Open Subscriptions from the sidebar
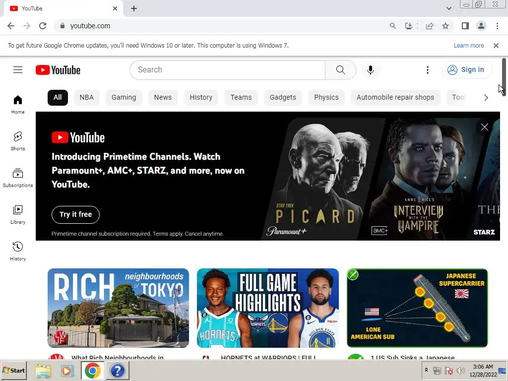 pyautogui.click(x=18, y=178)
